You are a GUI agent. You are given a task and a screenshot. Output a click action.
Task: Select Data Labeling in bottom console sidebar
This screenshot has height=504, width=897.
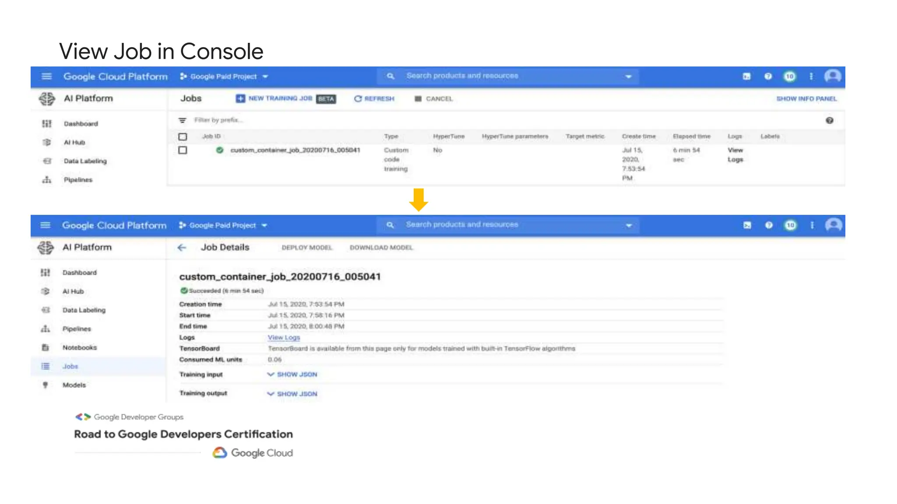click(84, 310)
